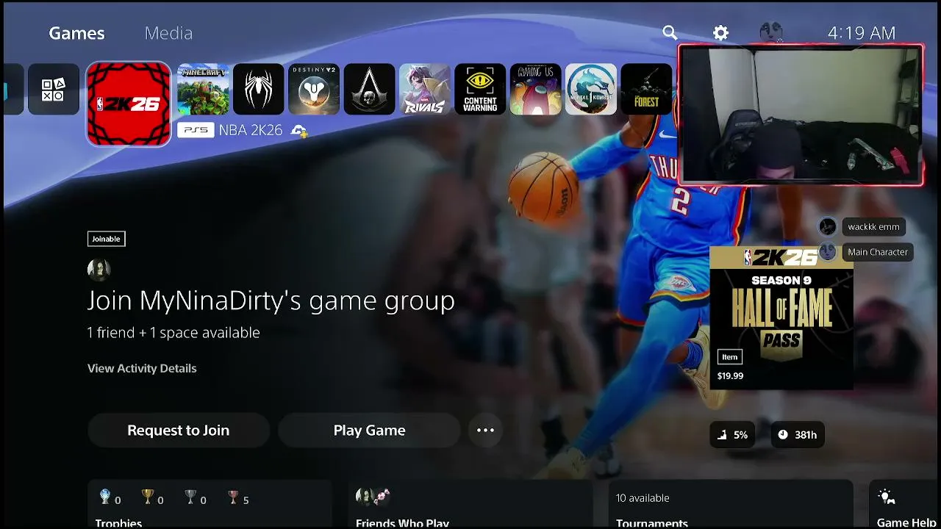This screenshot has height=529, width=941.
Task: Select the Spider-Man game tile
Action: click(259, 90)
